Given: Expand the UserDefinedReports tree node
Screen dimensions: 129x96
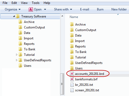Looking at the screenshot, I should click(x=17, y=60).
